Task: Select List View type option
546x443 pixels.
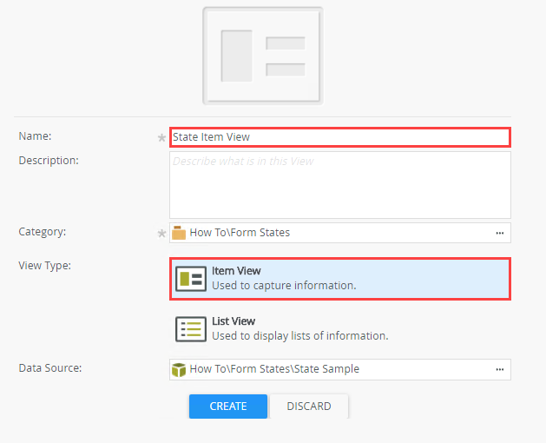Action: (x=340, y=328)
